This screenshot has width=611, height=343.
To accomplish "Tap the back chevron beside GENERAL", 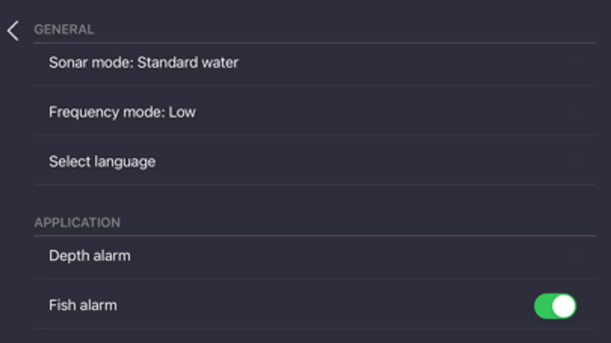I will [x=13, y=31].
